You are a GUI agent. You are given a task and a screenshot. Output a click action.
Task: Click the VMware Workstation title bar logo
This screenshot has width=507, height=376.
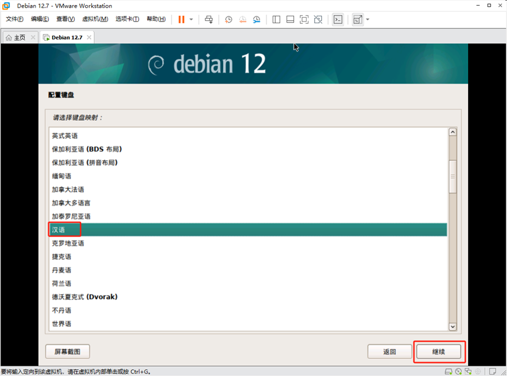click(6, 6)
